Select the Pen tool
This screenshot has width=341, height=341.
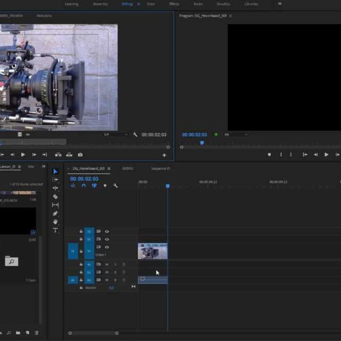56,213
